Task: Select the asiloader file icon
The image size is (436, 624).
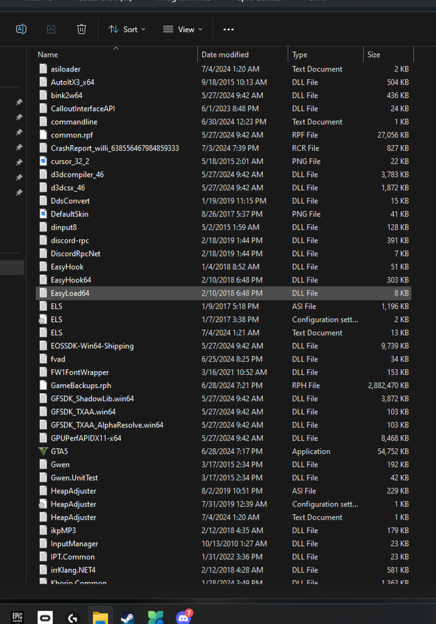Action: tap(43, 69)
